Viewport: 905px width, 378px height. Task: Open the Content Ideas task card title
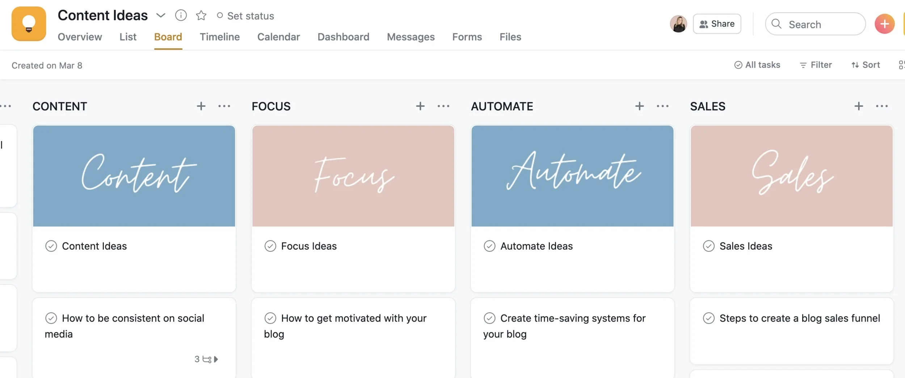tap(94, 246)
